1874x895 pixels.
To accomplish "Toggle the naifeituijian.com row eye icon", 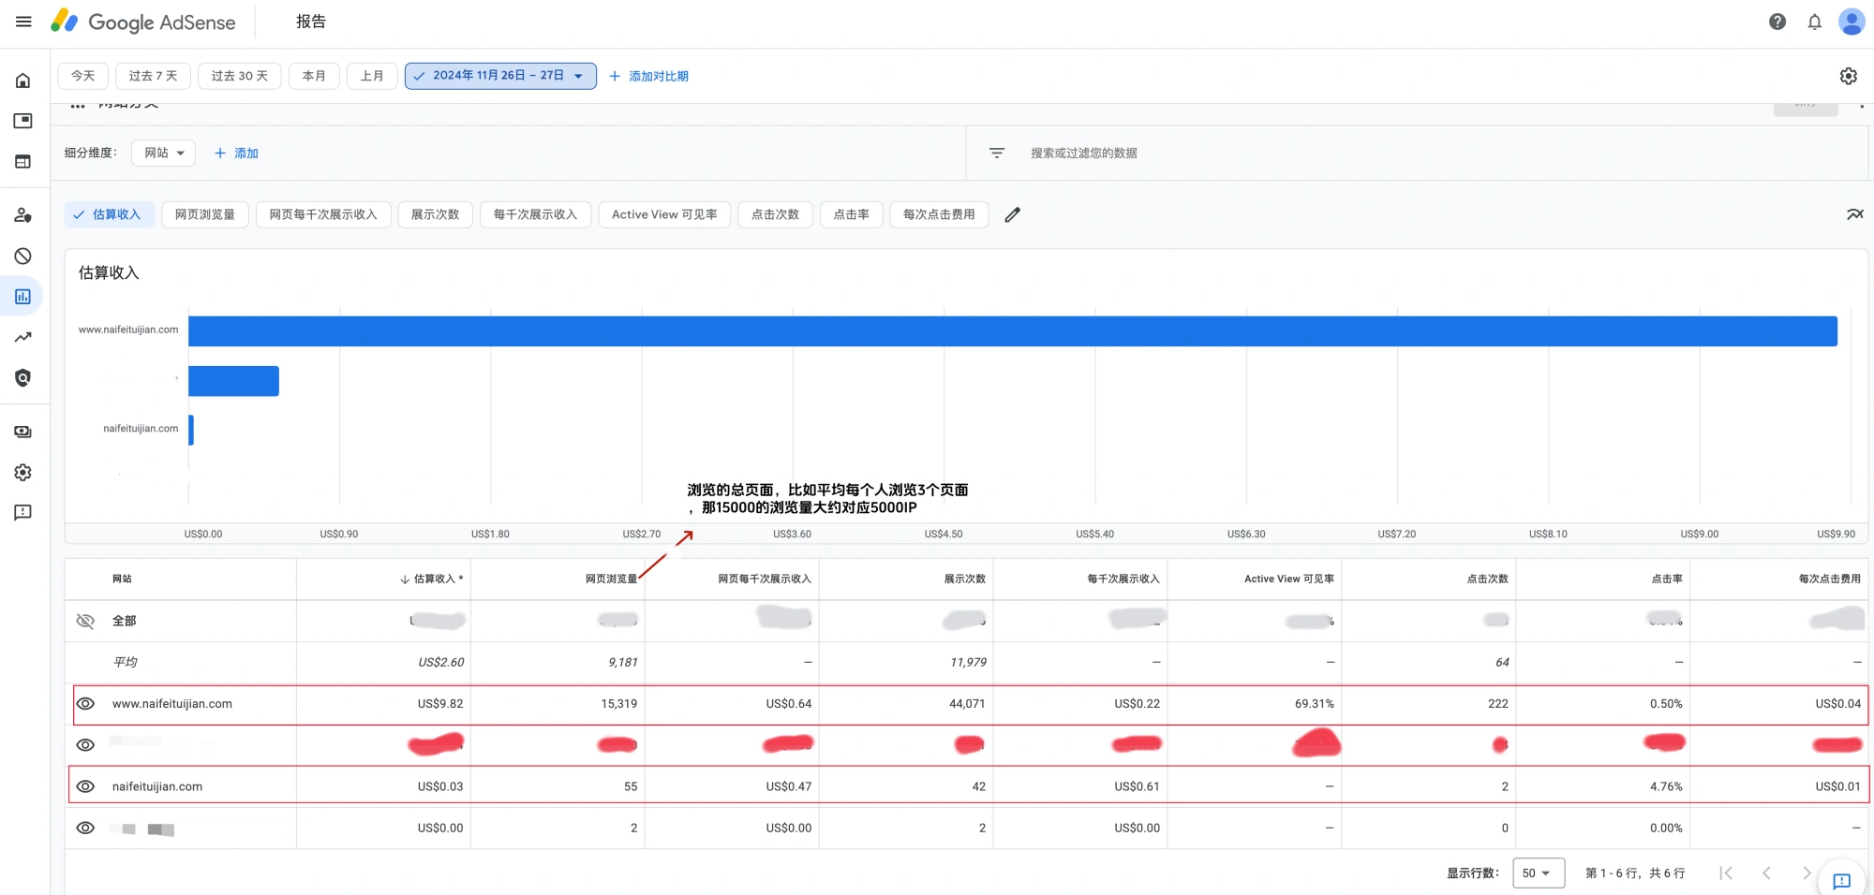I will pos(85,785).
